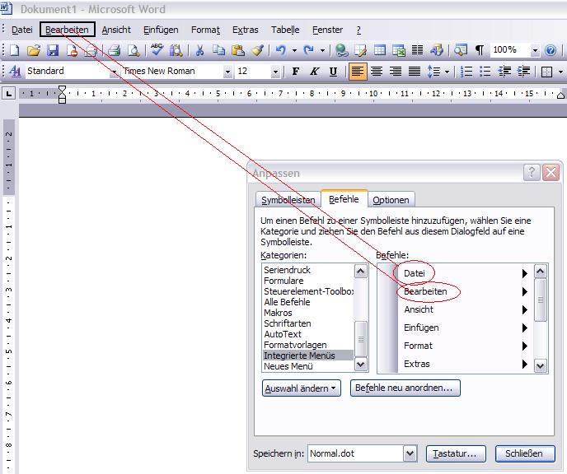Screen dimensions: 567x474
Task: Open the Ansicht menu
Action: (116, 30)
